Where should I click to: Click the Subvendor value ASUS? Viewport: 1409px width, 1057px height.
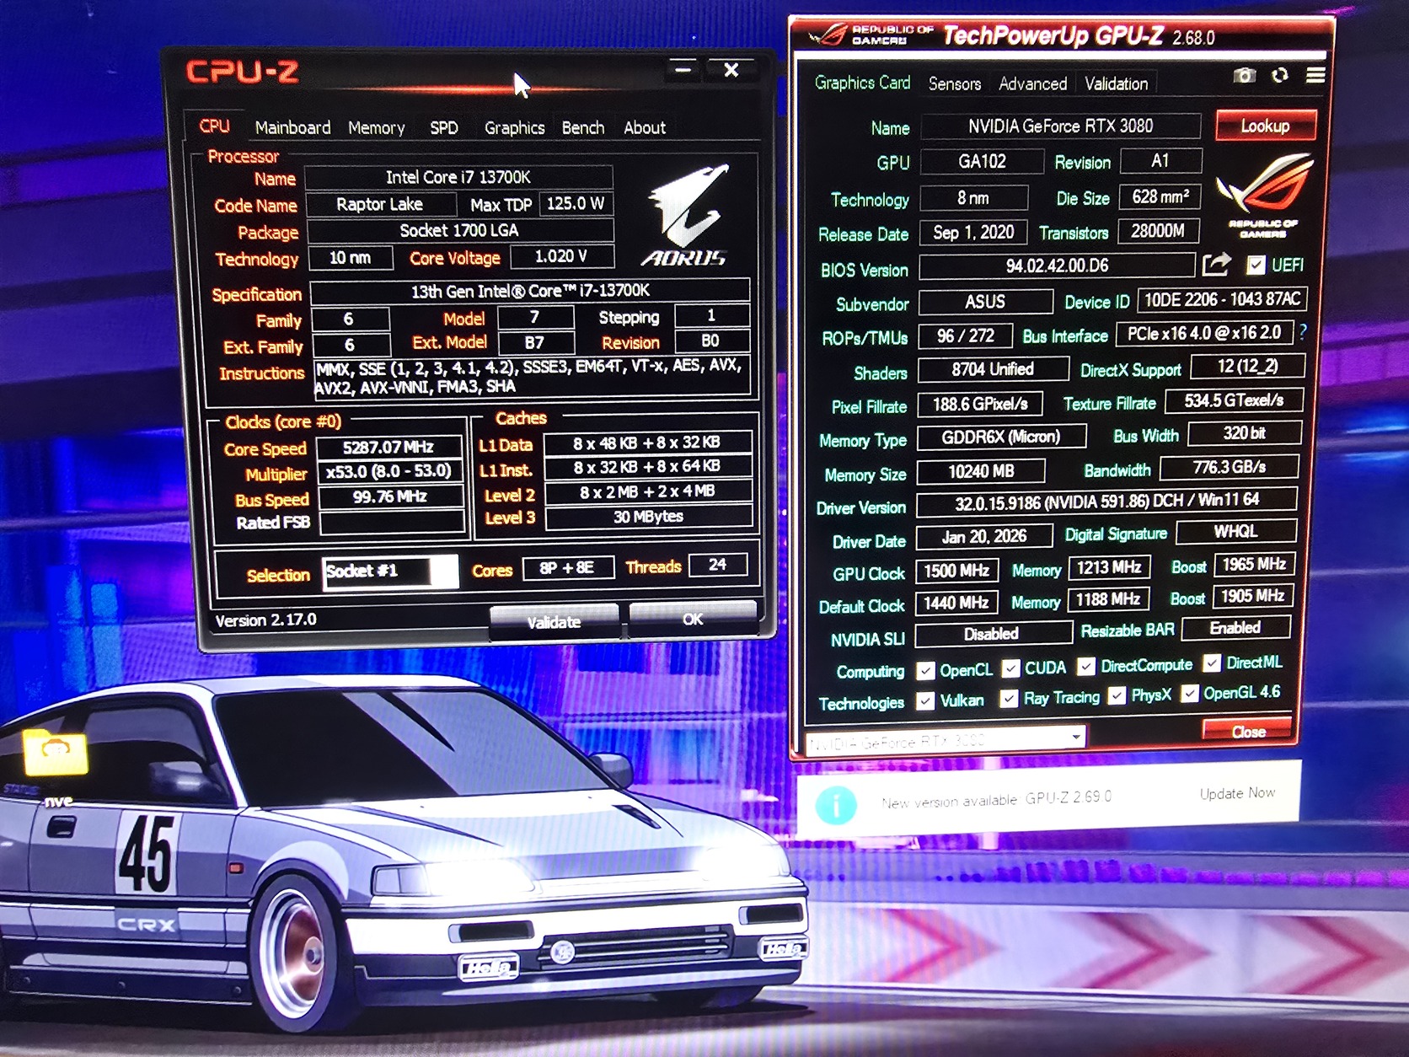pos(985,302)
